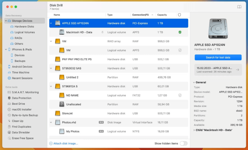Click the book icon at top right
The image size is (248, 150).
click(x=239, y=7)
